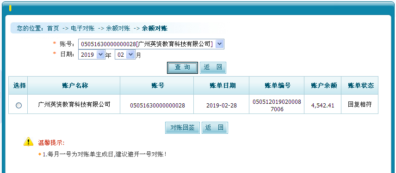Click the 账单状态 column header
396x173 pixels.
point(359,85)
